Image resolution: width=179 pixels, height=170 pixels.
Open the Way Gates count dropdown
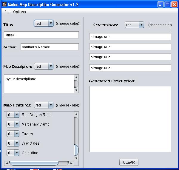pos(13,143)
